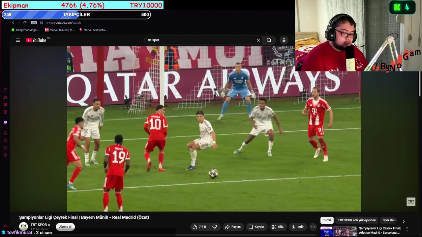Open the 'Marvel filmleri' bookmark

60,30
